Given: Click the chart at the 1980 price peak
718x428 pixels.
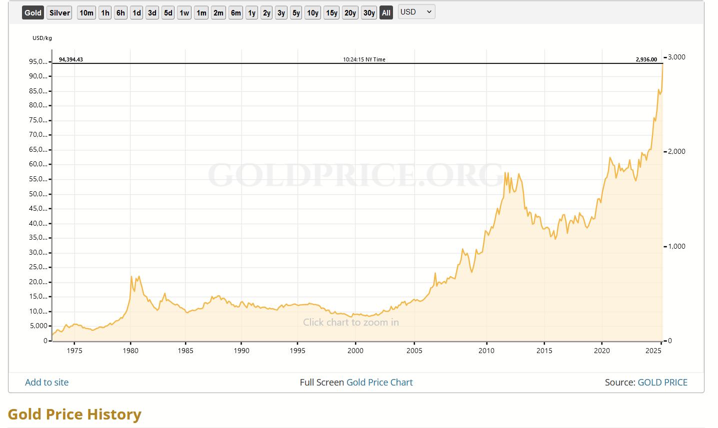Looking at the screenshot, I should pyautogui.click(x=131, y=277).
